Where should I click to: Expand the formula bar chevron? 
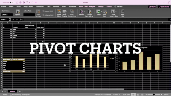point(170,19)
